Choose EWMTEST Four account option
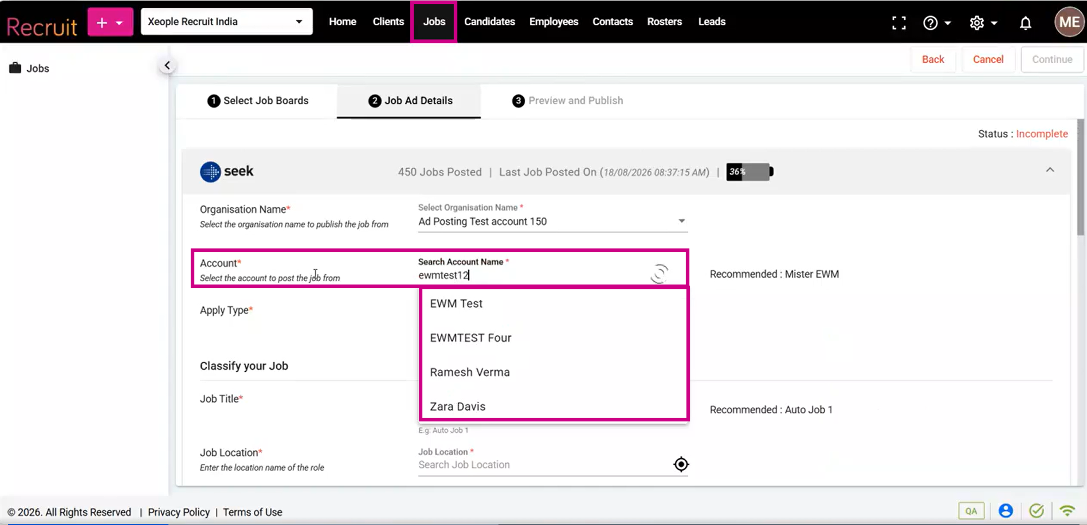 pos(554,338)
